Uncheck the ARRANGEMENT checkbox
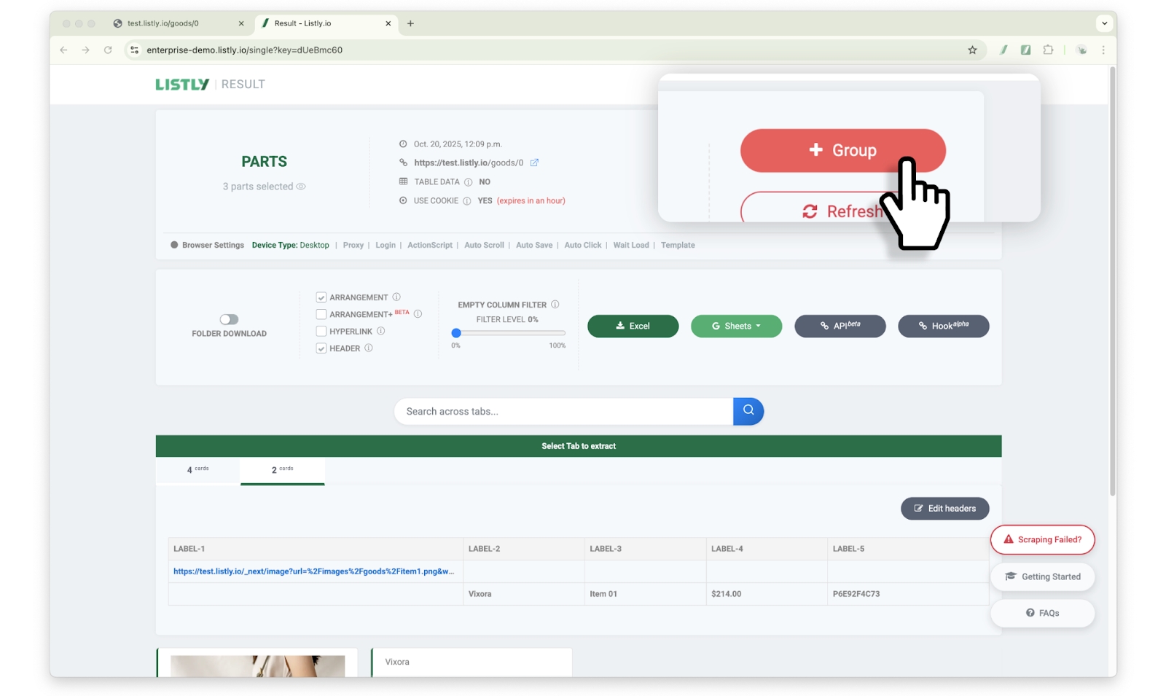Image resolution: width=1166 pixels, height=696 pixels. (x=321, y=297)
